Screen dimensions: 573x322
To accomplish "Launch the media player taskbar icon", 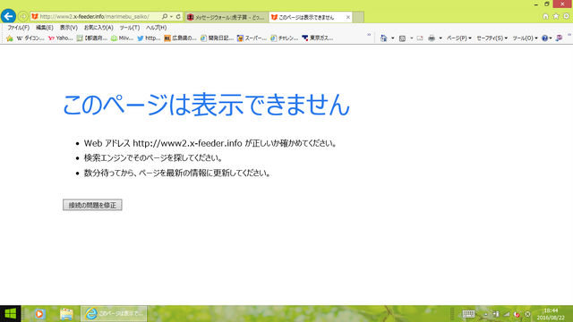I will tap(39, 314).
